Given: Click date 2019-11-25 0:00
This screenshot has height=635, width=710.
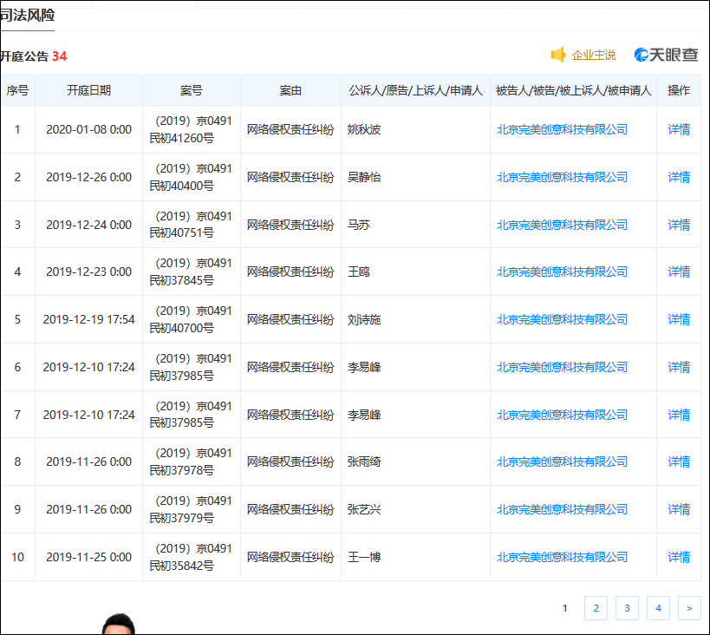Looking at the screenshot, I should click(x=88, y=557).
